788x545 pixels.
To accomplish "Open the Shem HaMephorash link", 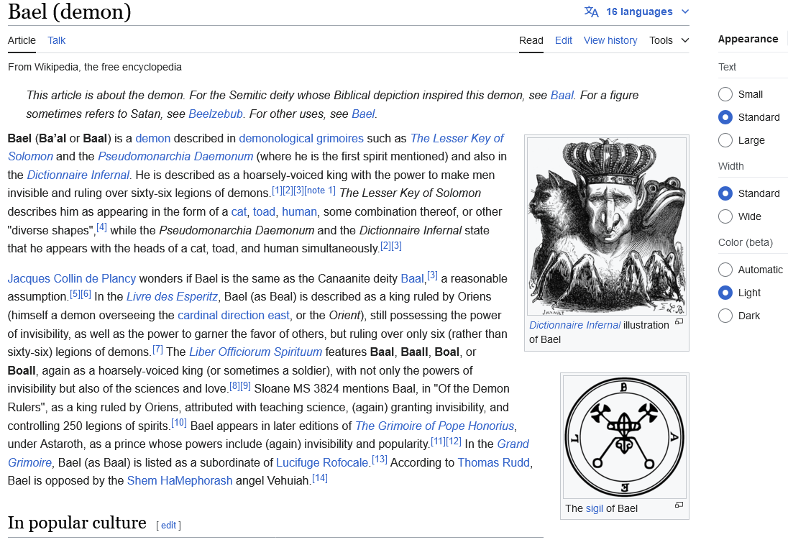I will click(180, 480).
